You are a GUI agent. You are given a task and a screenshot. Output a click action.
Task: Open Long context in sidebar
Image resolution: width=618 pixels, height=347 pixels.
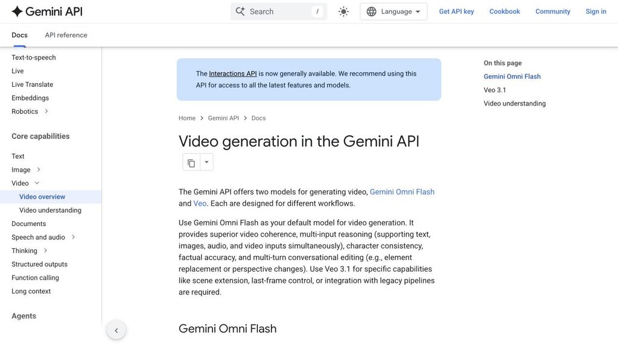31,291
